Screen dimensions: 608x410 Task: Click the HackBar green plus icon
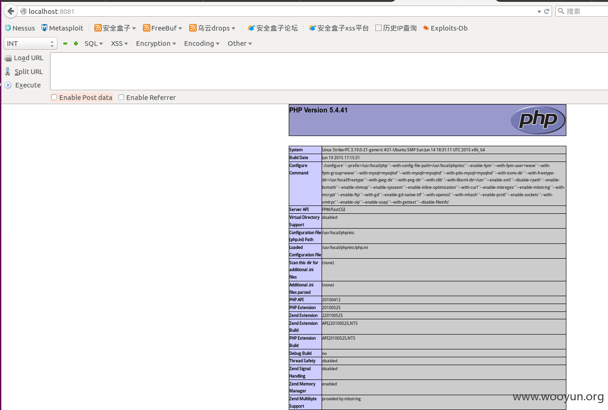[x=76, y=43]
